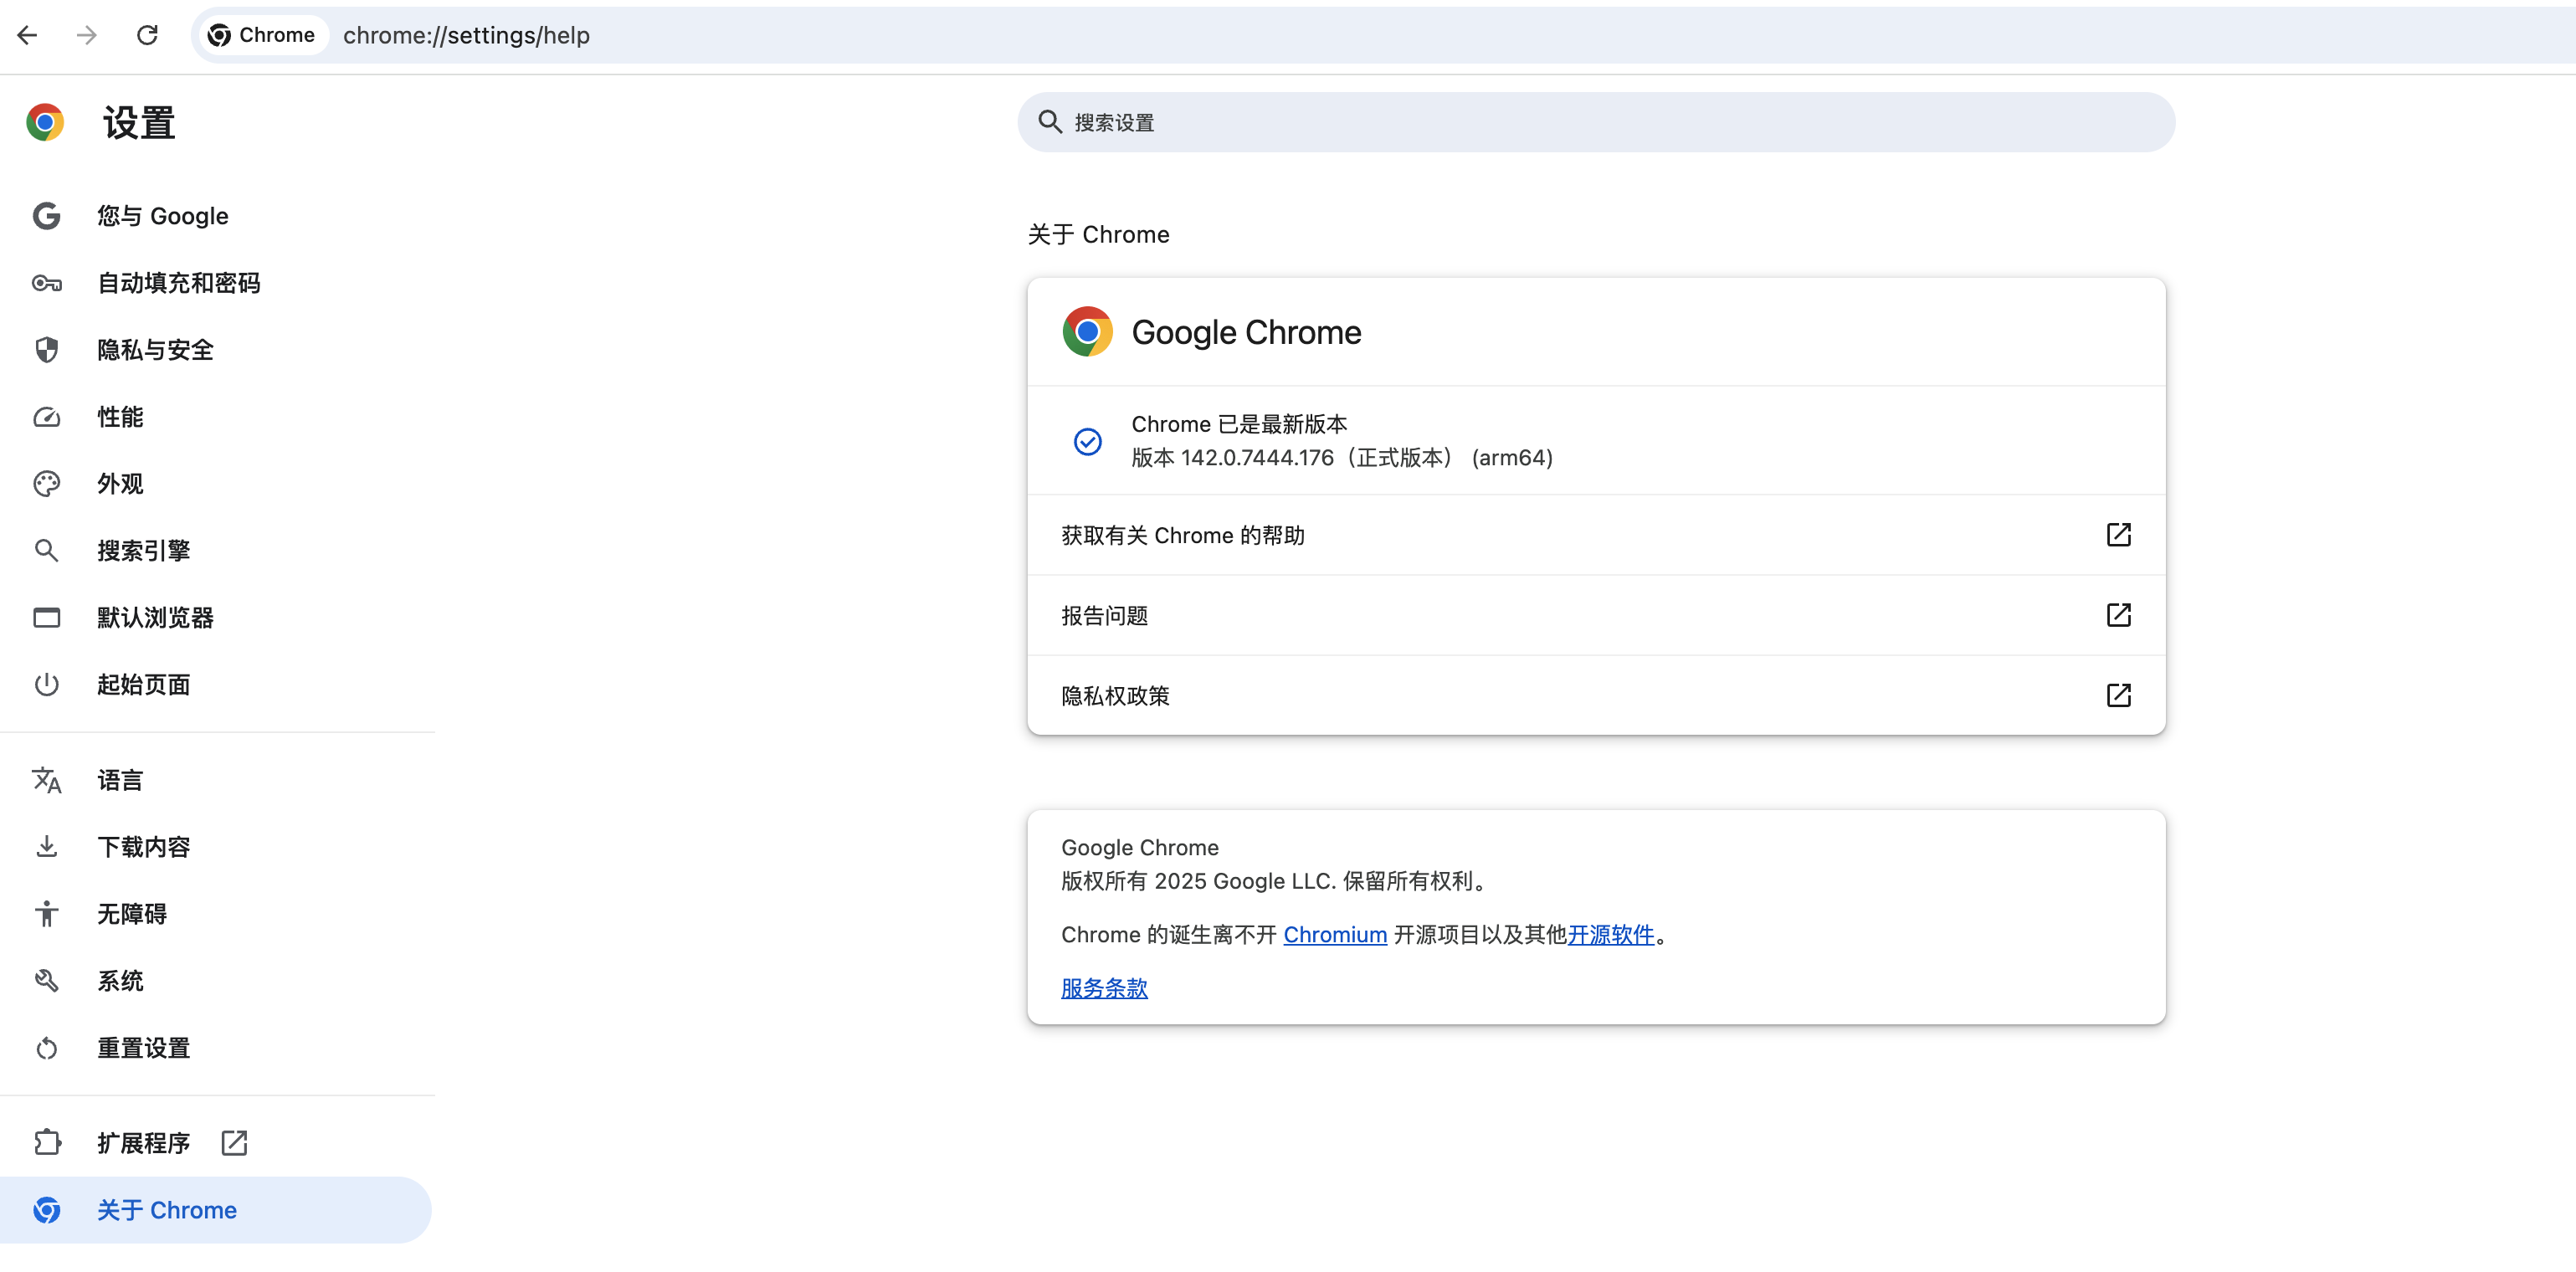This screenshot has height=1272, width=2576.
Task: Click the 起始页面 power icon
Action: (47, 684)
